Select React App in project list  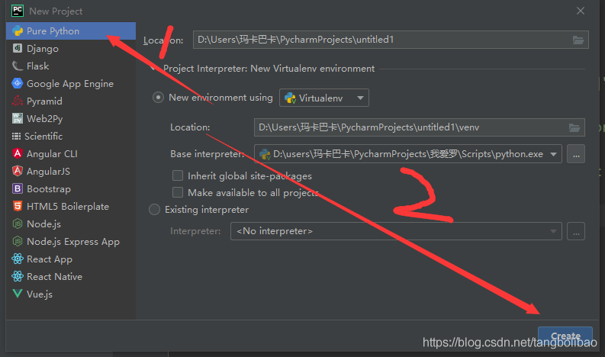[71, 259]
